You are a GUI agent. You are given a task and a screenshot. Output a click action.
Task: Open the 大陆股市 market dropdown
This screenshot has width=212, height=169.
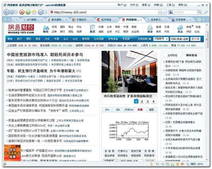click(x=161, y=39)
